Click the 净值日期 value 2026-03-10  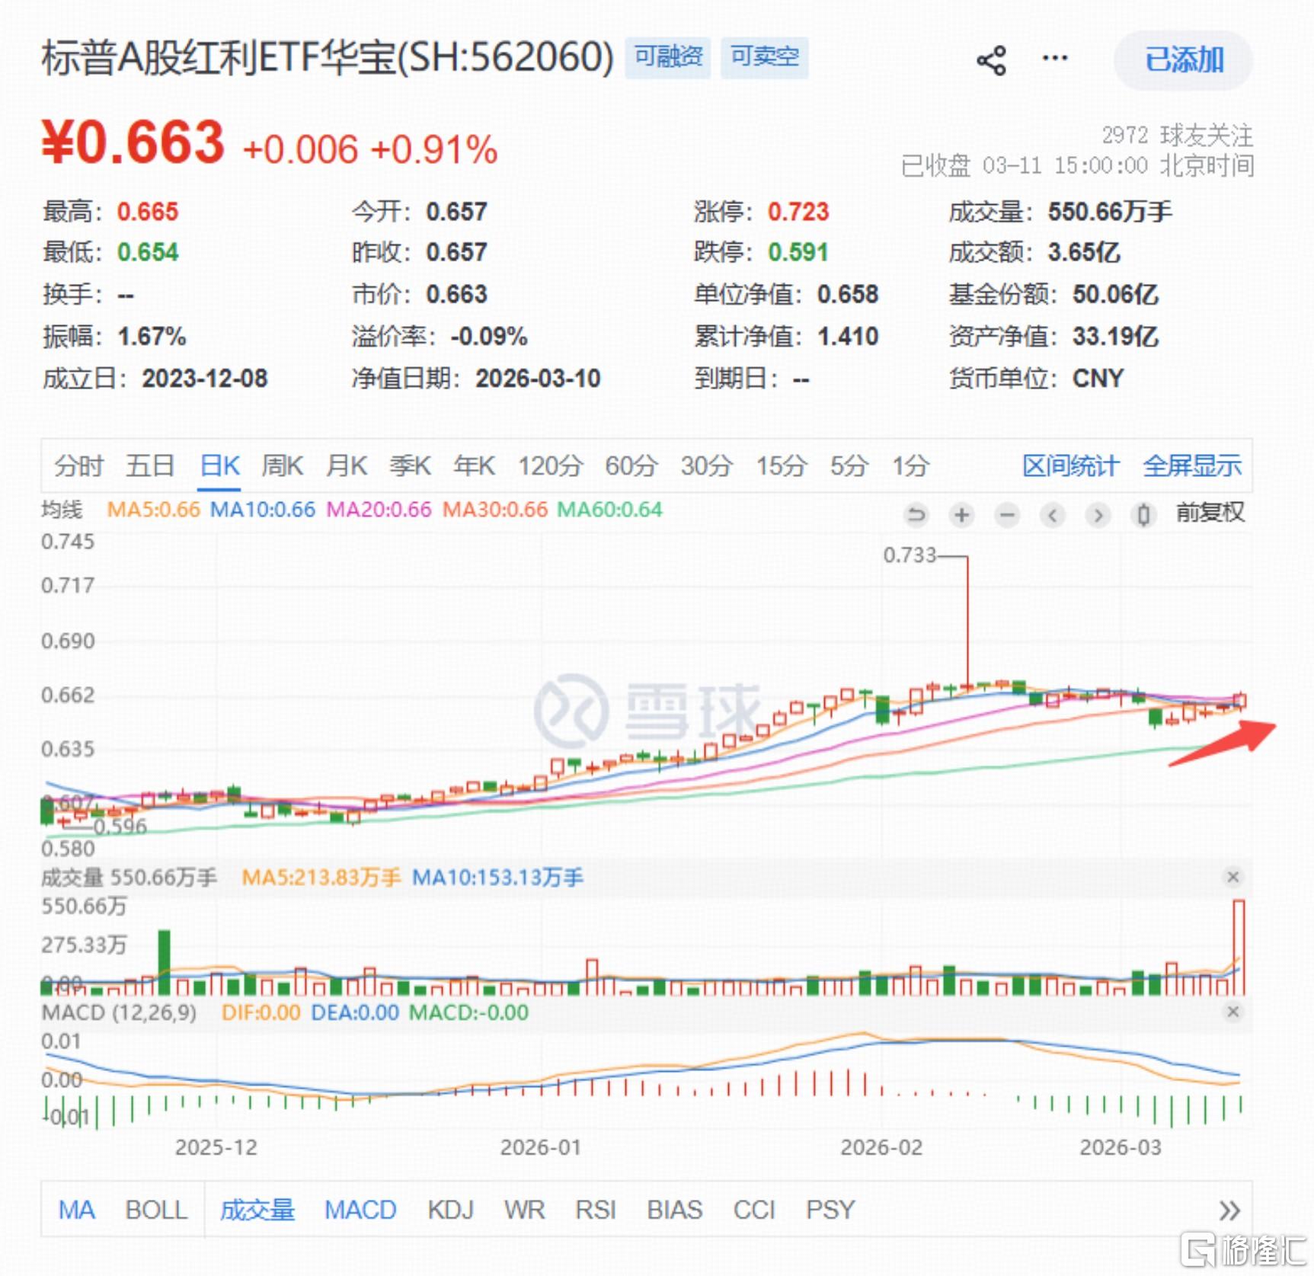pyautogui.click(x=538, y=379)
